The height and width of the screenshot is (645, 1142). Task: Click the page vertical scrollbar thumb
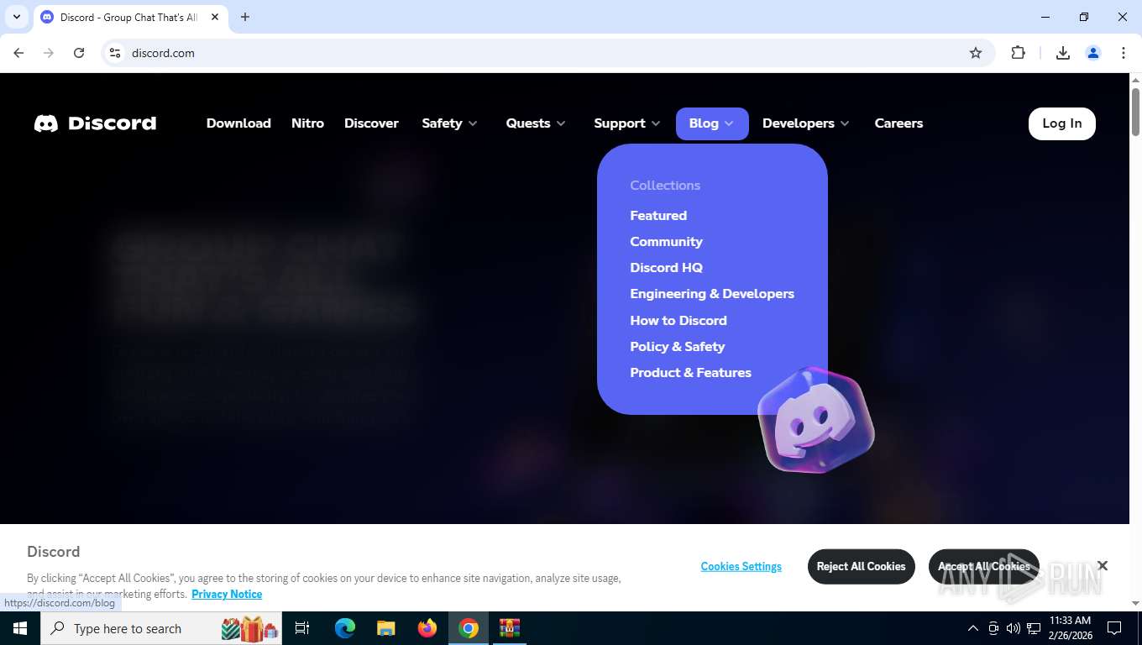(x=1135, y=112)
